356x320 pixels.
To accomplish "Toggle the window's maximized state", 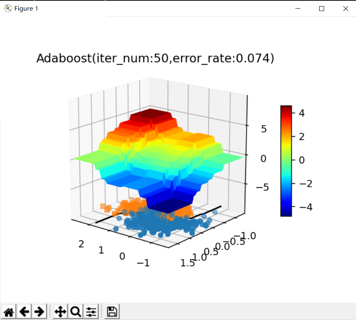I will (x=322, y=8).
